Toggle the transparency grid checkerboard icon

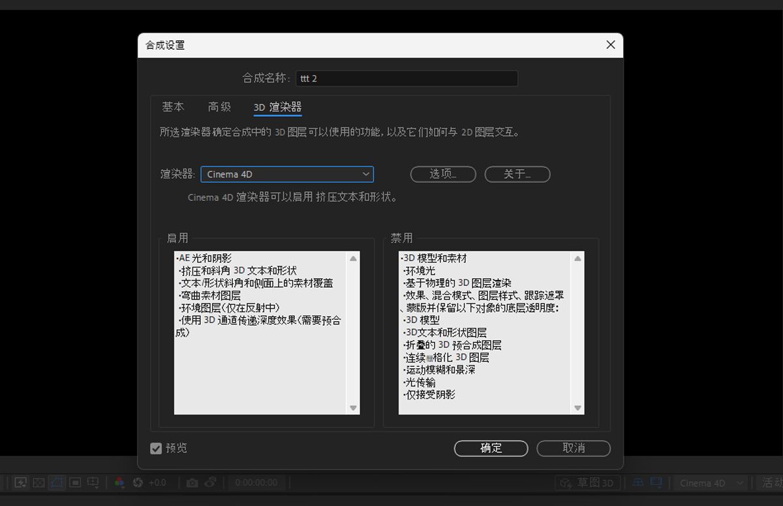click(x=38, y=482)
